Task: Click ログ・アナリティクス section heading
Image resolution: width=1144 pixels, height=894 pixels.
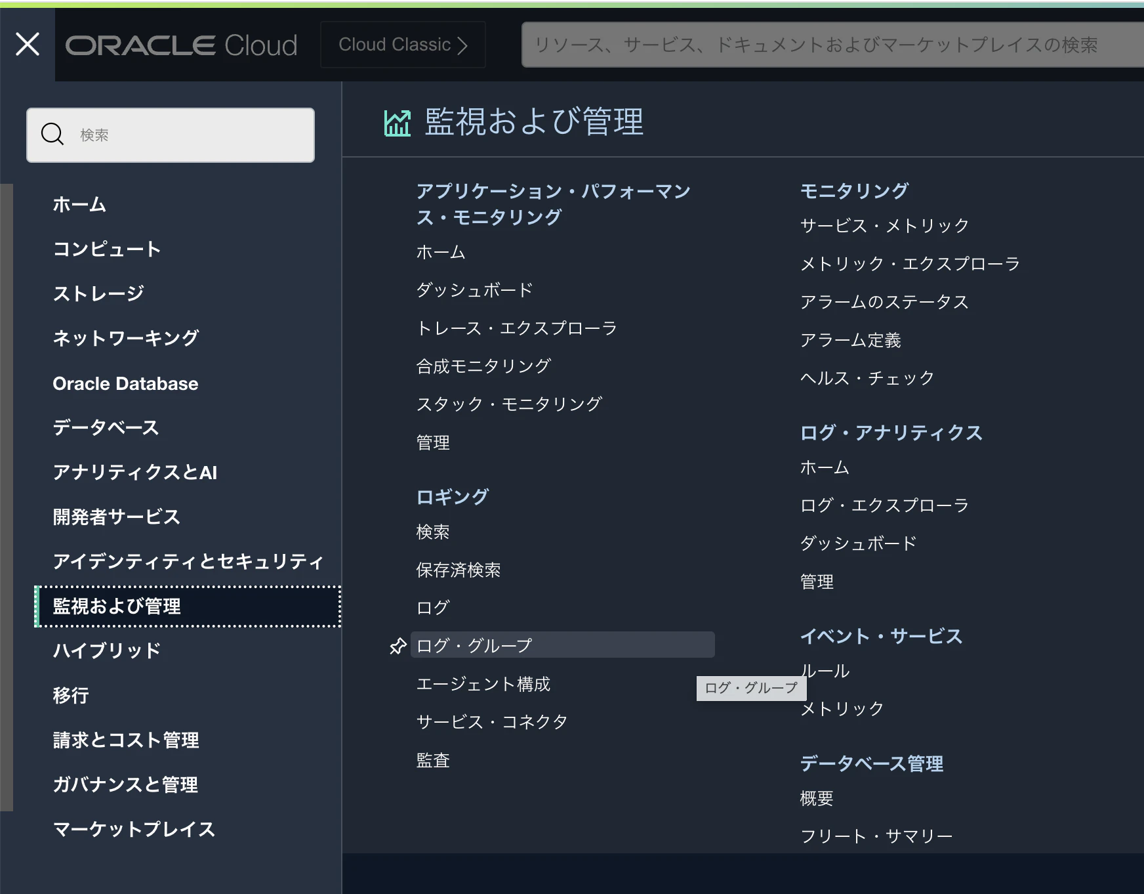Action: click(891, 433)
